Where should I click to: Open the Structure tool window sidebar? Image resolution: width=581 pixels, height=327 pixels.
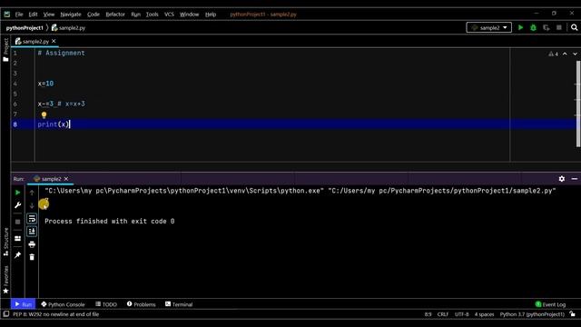[x=5, y=242]
